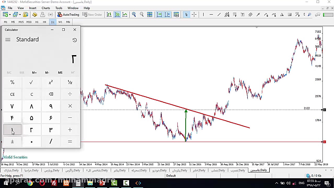Open the Windows Start button

(x=5, y=183)
